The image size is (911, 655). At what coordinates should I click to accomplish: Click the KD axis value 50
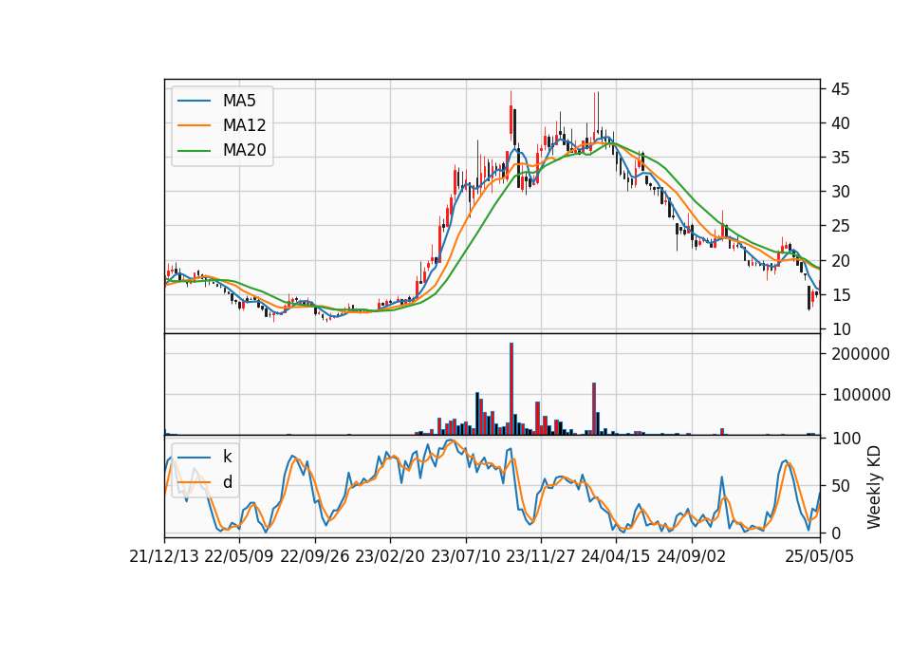click(840, 486)
